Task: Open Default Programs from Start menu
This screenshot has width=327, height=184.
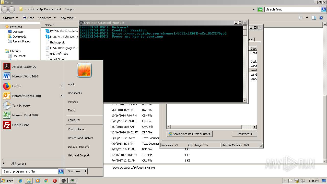Action: (x=78, y=147)
